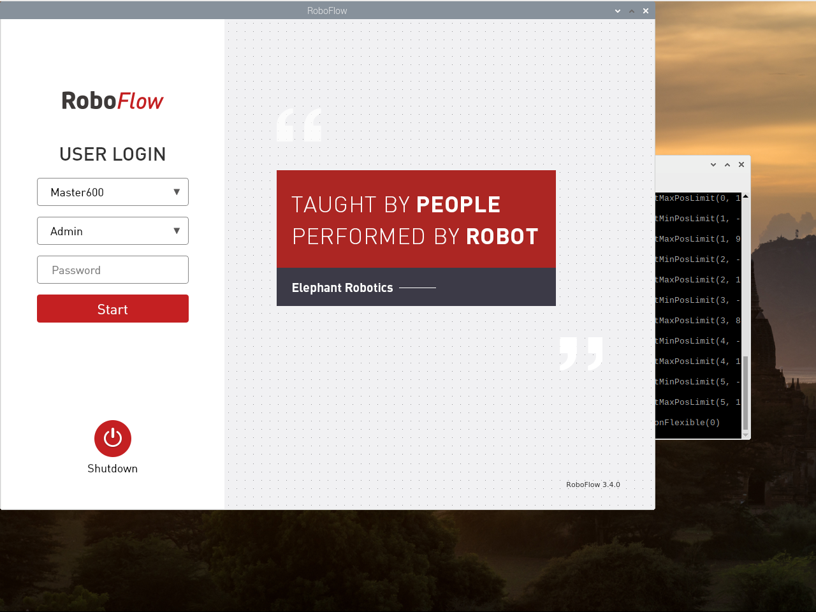Click the RoboFlow logo
The width and height of the screenshot is (816, 612).
click(x=112, y=101)
